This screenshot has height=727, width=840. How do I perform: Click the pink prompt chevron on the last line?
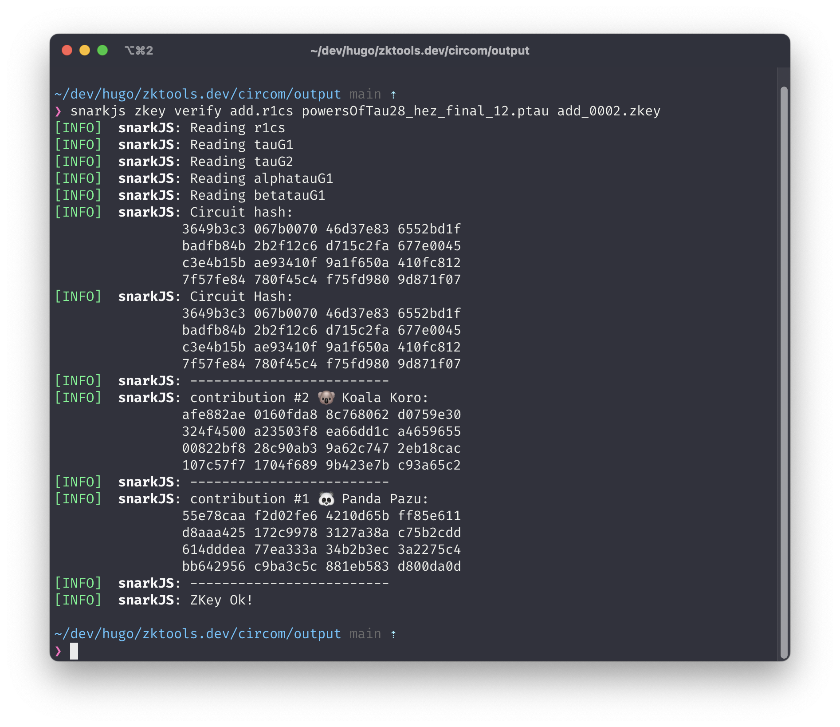[x=58, y=651]
